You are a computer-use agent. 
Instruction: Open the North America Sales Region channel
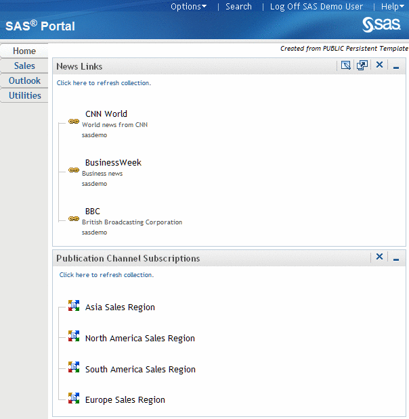pos(140,339)
